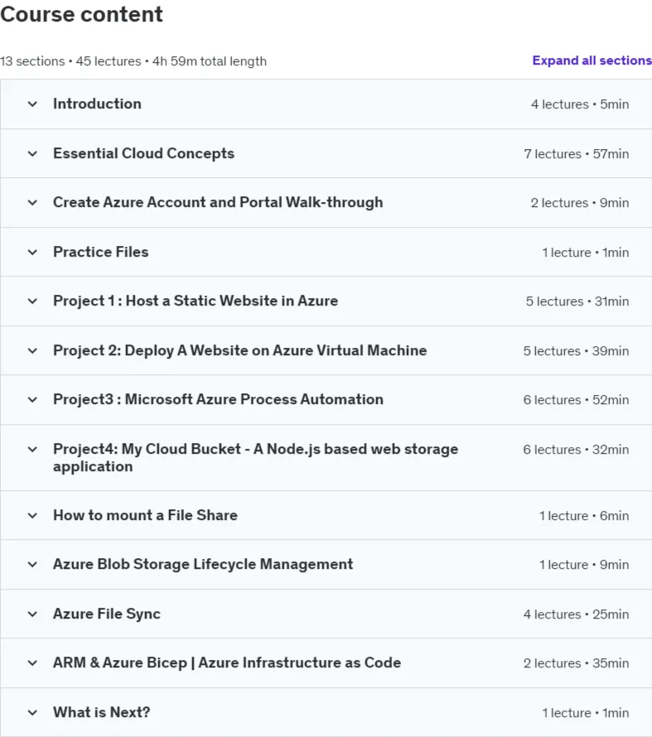Expand Project4 My Cloud Bucket chevron

pos(32,450)
